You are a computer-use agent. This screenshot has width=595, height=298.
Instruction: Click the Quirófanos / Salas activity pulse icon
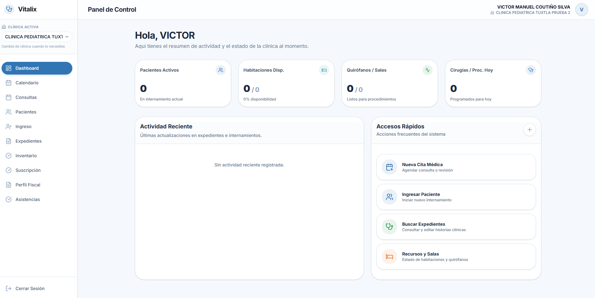pyautogui.click(x=428, y=70)
